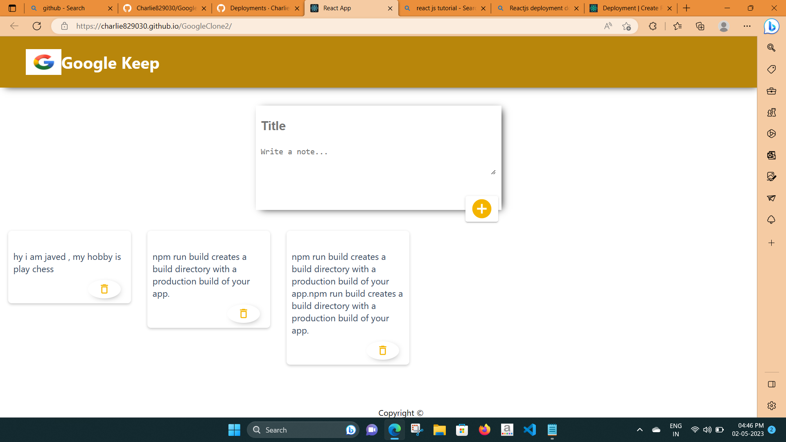
Task: Open sidebar Shopping tag tool
Action: click(771, 69)
